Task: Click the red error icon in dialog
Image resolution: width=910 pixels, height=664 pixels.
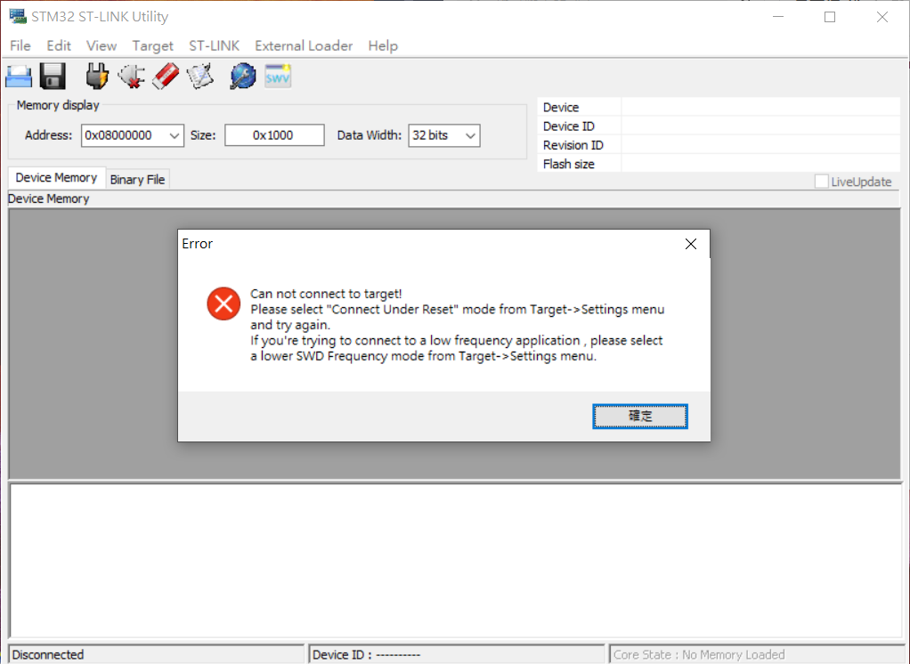Action: [223, 304]
